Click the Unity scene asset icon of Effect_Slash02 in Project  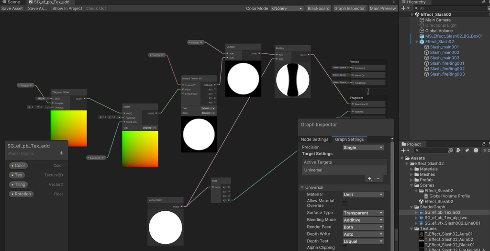coord(421,202)
